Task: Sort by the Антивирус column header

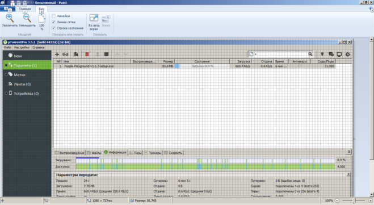Action: click(300, 61)
